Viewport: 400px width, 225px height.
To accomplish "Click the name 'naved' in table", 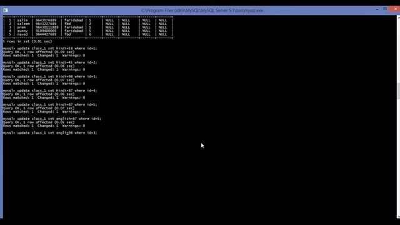I will (x=22, y=34).
